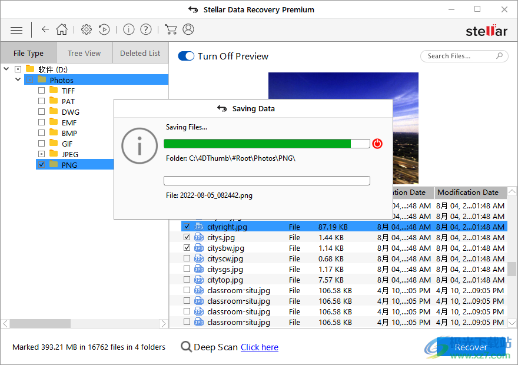The height and width of the screenshot is (365, 518).
Task: Go to the Home screen icon
Action: 62,29
